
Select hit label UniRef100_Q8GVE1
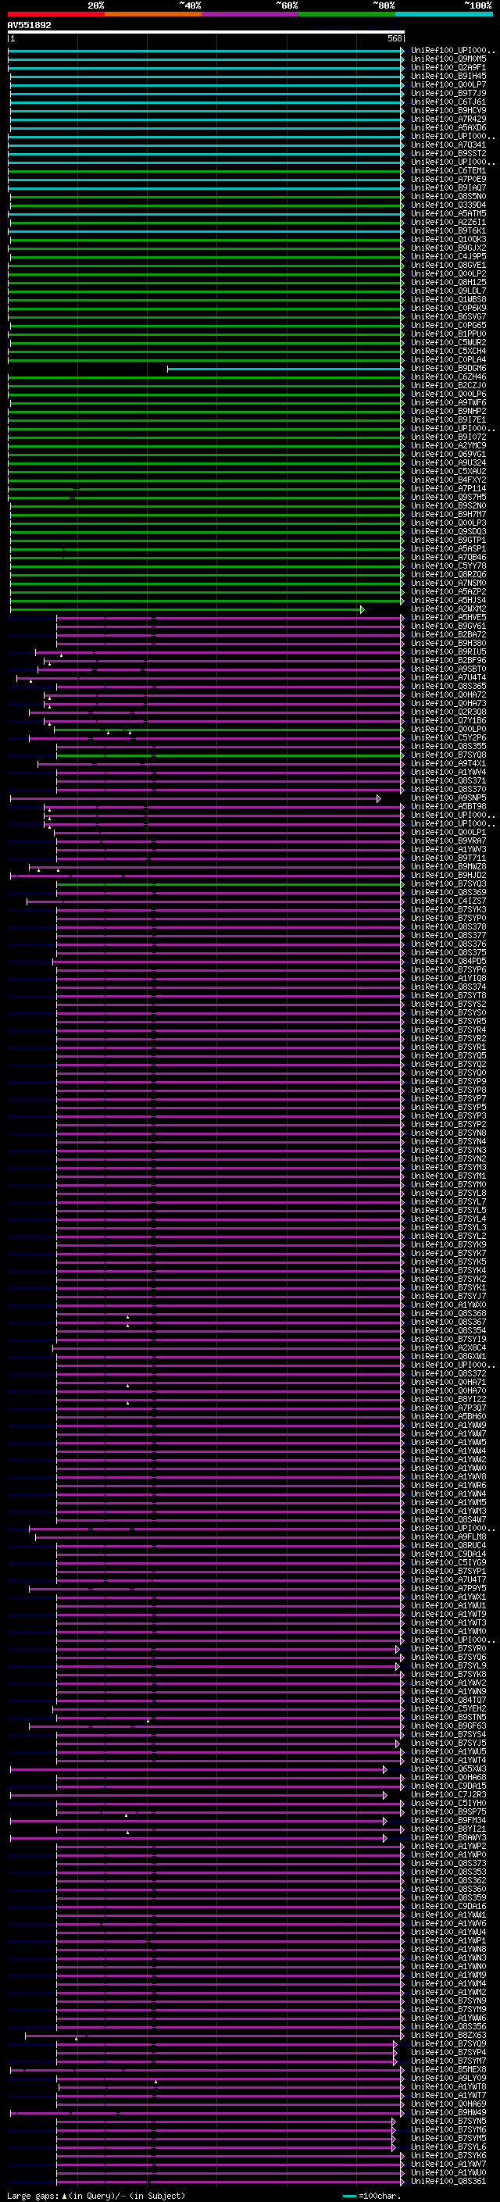coord(448,265)
